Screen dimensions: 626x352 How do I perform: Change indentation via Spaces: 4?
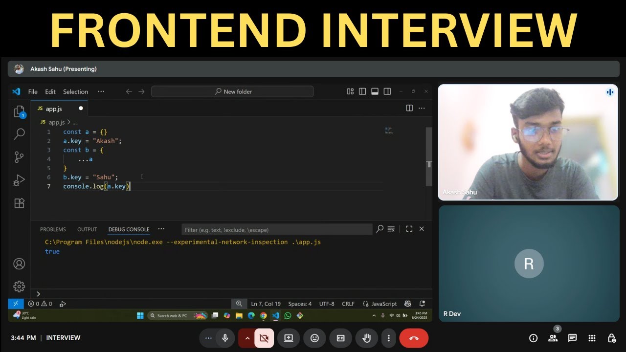pos(300,304)
